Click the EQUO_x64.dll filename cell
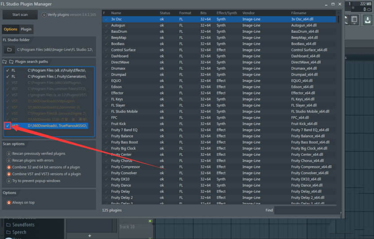 pos(302,81)
